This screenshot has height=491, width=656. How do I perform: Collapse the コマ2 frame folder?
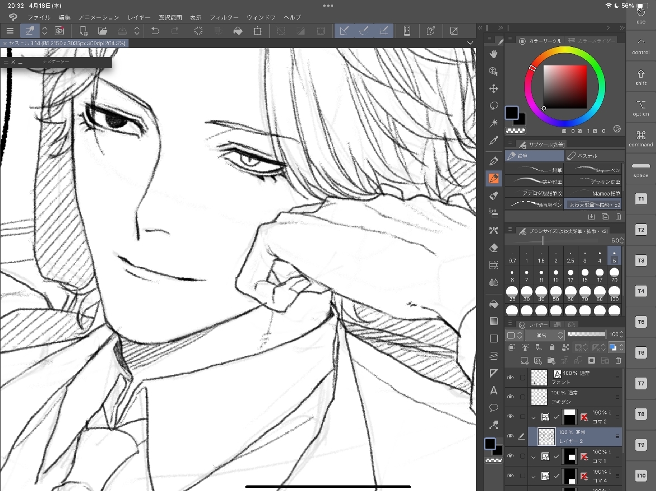(533, 417)
